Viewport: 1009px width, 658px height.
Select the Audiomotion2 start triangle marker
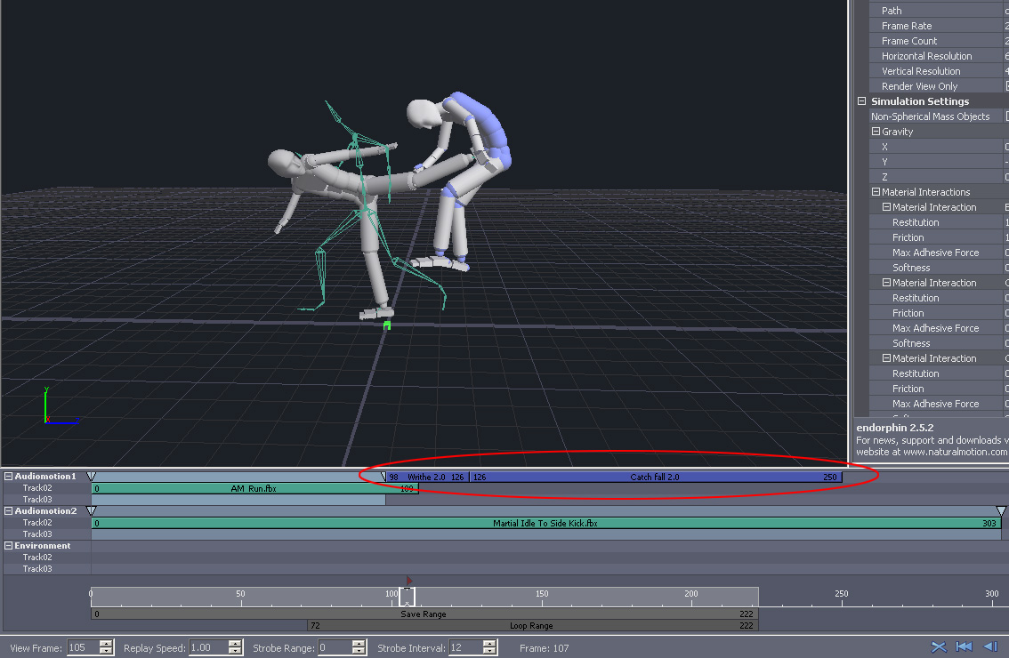(92, 511)
